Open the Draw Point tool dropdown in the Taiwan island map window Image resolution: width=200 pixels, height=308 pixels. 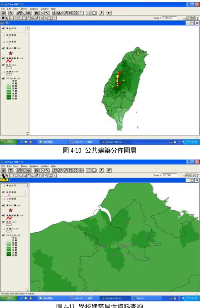tap(55, 18)
